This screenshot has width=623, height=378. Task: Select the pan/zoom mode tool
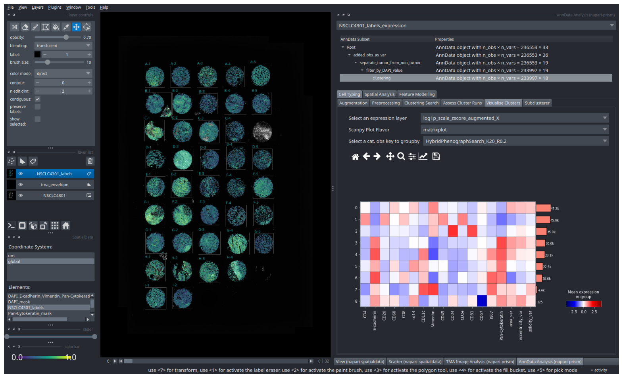click(76, 27)
